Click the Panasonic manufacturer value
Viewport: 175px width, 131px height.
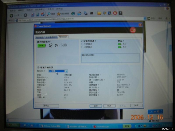[x=121, y=75]
